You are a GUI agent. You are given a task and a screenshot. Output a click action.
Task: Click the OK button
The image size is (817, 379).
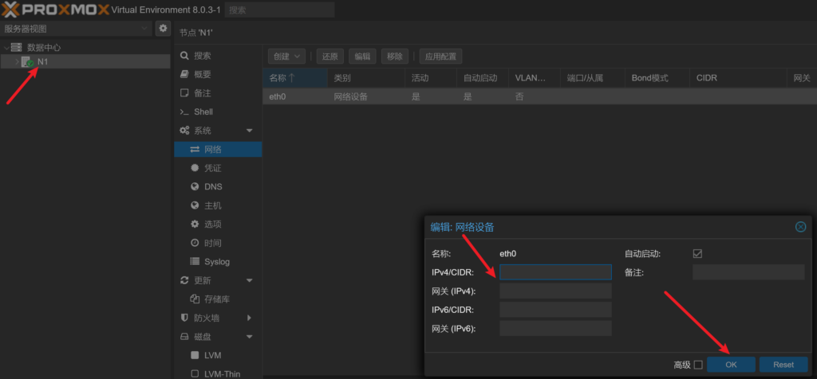pos(731,364)
